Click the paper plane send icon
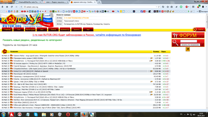 pyautogui.click(x=176, y=7)
